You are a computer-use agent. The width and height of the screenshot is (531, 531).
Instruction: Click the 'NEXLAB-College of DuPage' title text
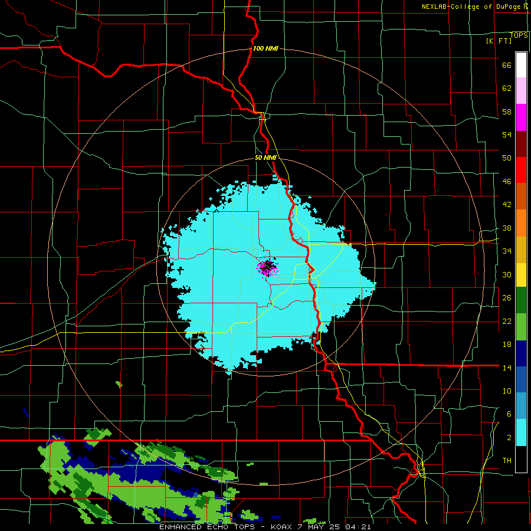click(x=472, y=6)
